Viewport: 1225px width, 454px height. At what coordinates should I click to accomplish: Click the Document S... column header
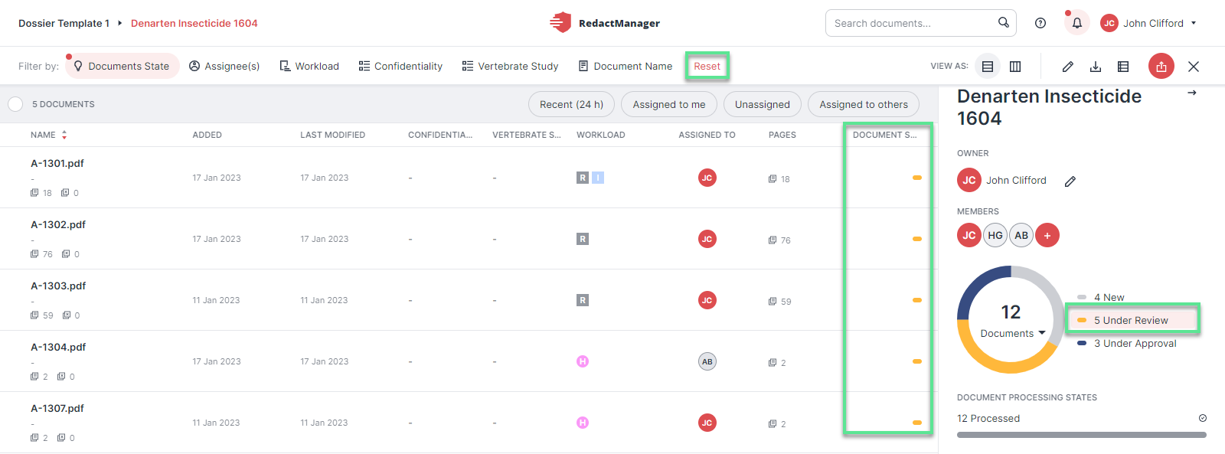coord(885,135)
